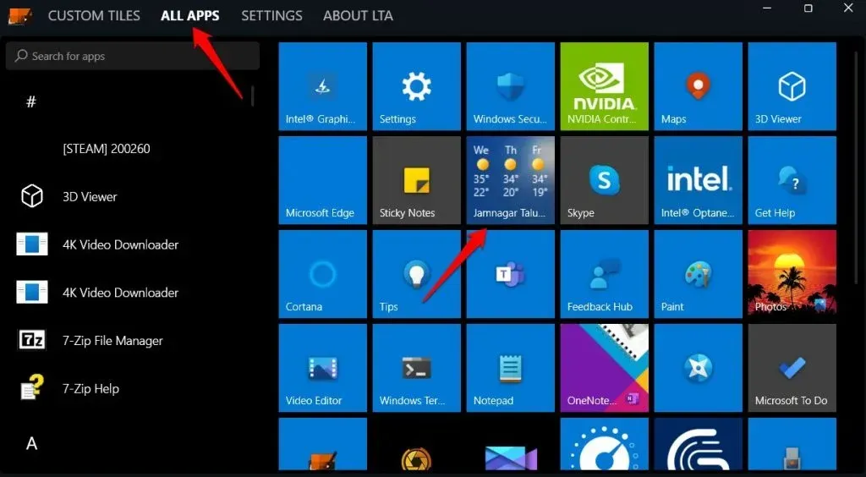Image resolution: width=866 pixels, height=477 pixels.
Task: Open the Settings gear tile
Action: 416,86
